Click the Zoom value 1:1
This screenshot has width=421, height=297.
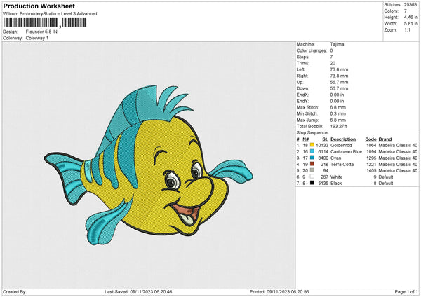[407, 29]
